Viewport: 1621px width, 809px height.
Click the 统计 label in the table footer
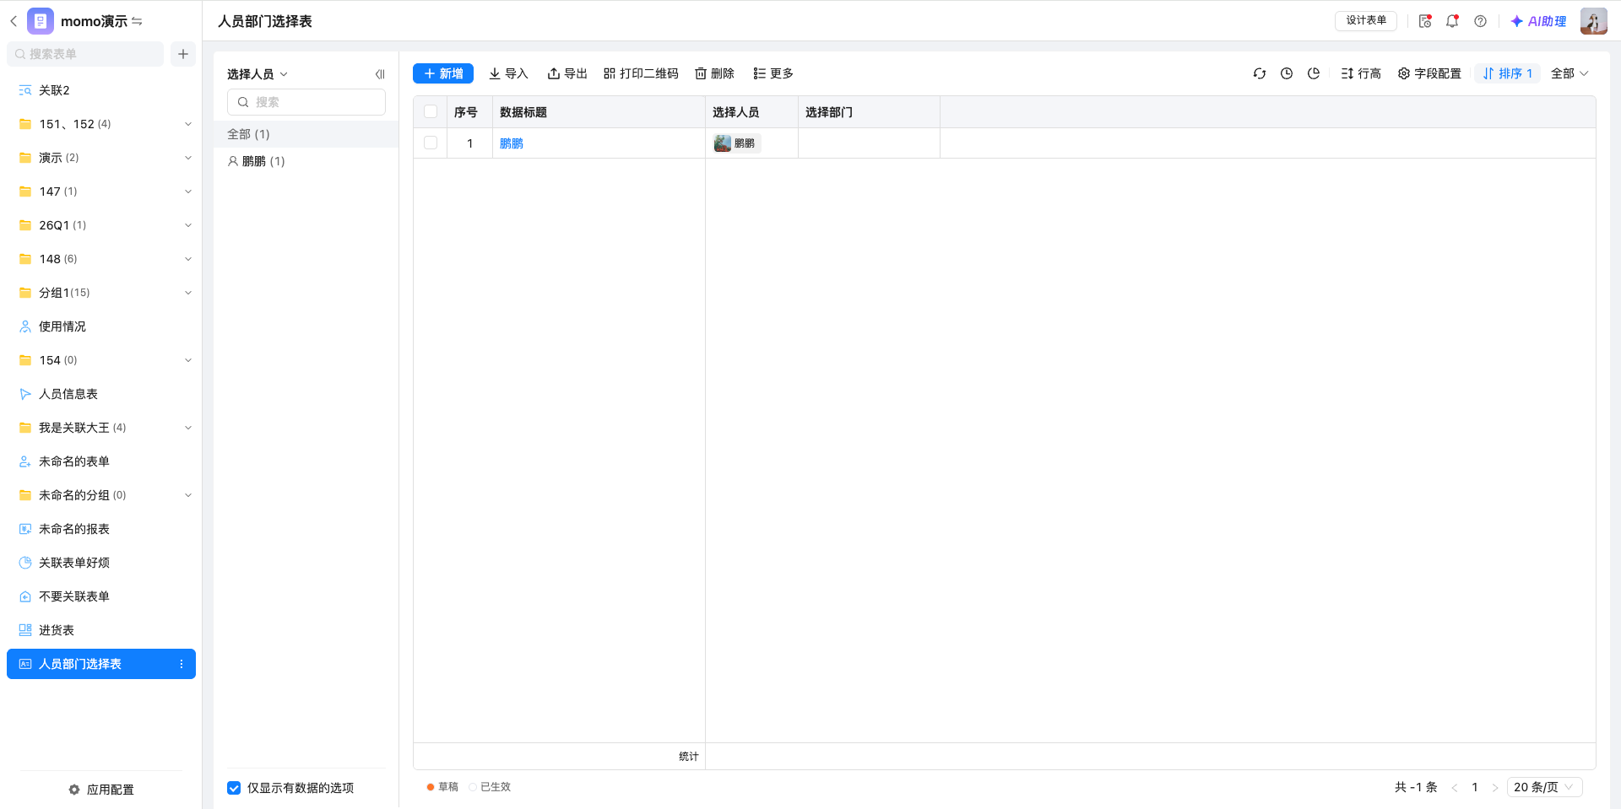point(689,757)
